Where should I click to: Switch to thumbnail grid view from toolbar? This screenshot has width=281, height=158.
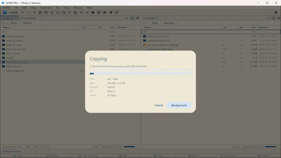(x=99, y=13)
